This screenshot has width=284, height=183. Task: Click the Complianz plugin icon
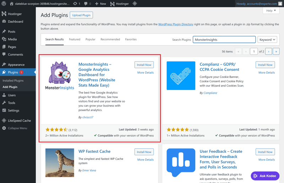pos(181,76)
